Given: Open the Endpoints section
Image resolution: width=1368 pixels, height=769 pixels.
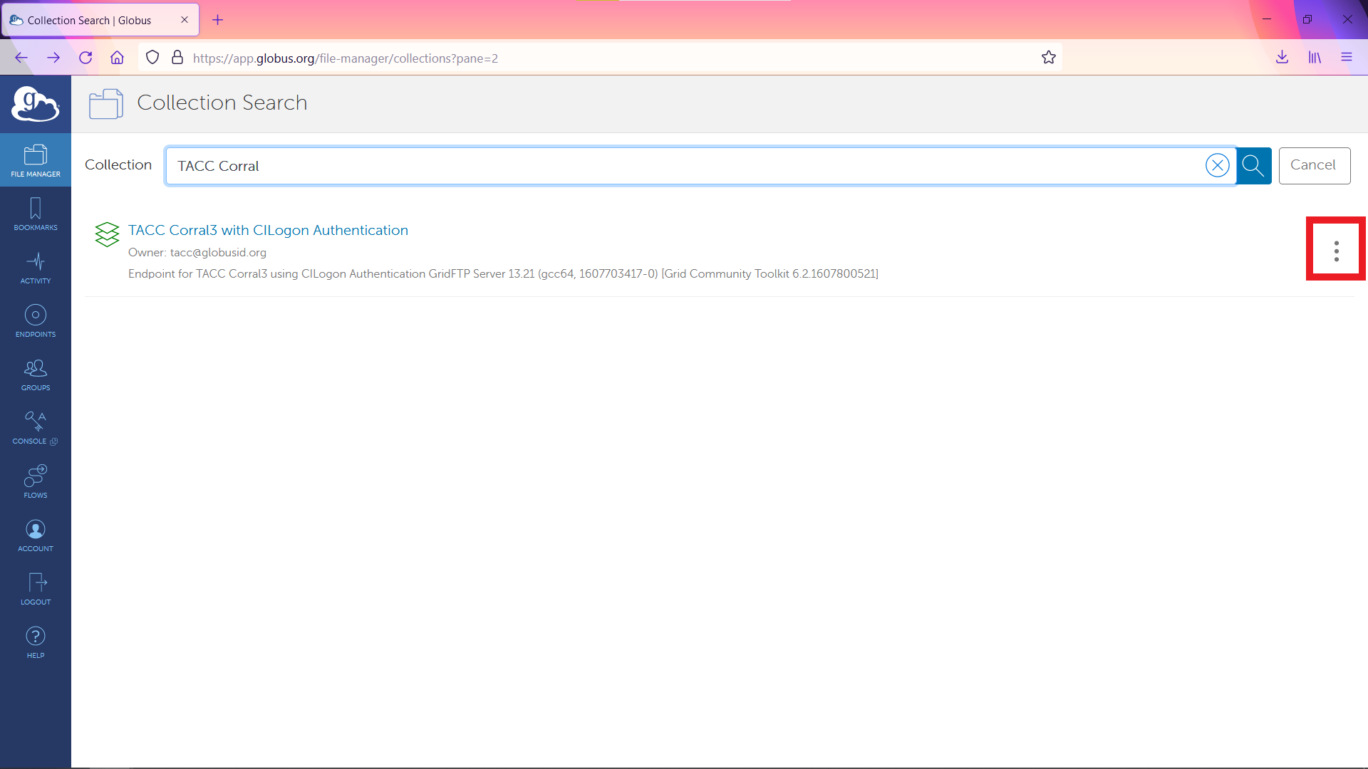Looking at the screenshot, I should [x=36, y=320].
